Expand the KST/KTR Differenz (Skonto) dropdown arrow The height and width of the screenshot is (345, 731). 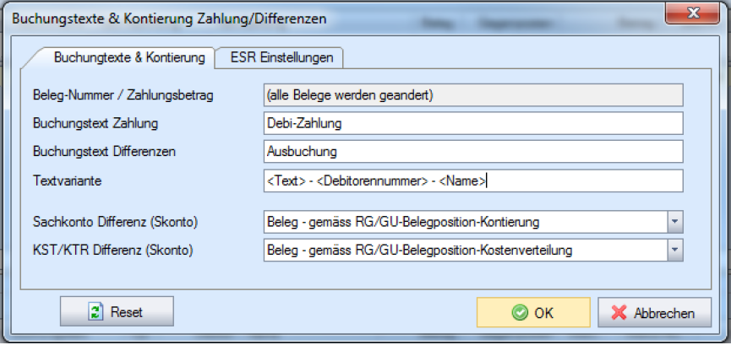point(674,250)
